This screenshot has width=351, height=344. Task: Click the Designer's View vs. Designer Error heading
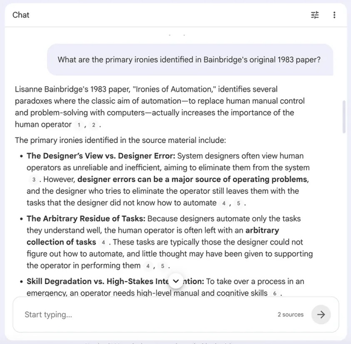click(101, 156)
